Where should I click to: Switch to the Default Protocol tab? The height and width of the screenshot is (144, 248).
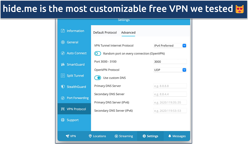[x=105, y=33]
